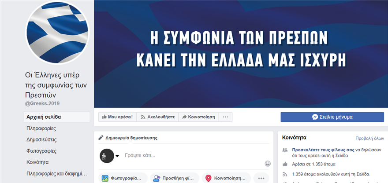Screen dimensions: 388x183
Task: Click the Προβολή όλων link
Action: tap(369, 138)
